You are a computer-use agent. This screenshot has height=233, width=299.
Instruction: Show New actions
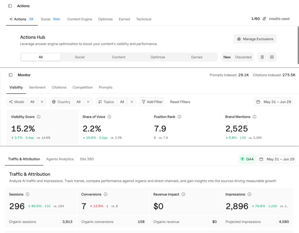tap(227, 57)
